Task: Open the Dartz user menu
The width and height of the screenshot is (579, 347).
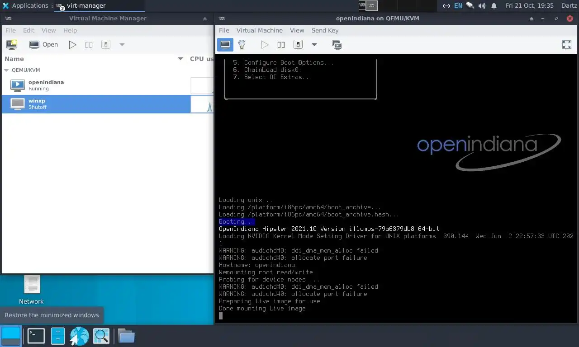Action: pyautogui.click(x=569, y=5)
